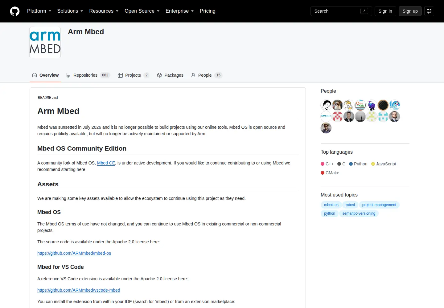Open the teal pixel identicon avatar
Image resolution: width=444 pixels, height=308 pixels.
[x=383, y=116]
